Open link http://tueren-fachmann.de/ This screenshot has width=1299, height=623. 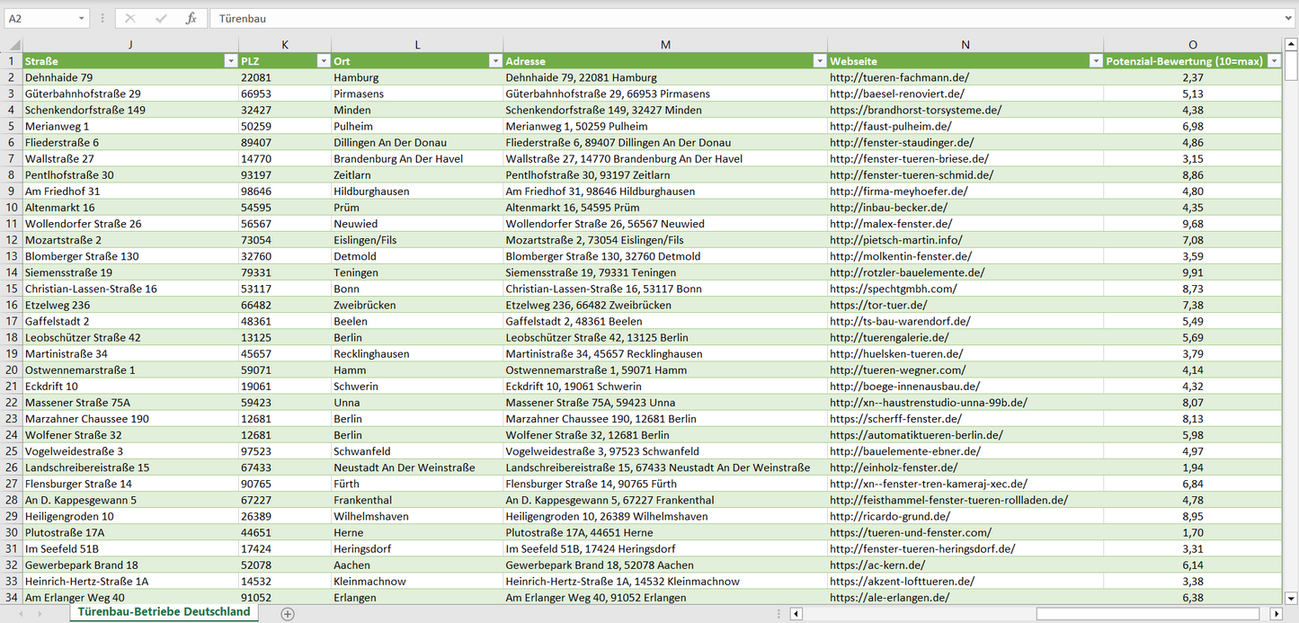(x=899, y=78)
